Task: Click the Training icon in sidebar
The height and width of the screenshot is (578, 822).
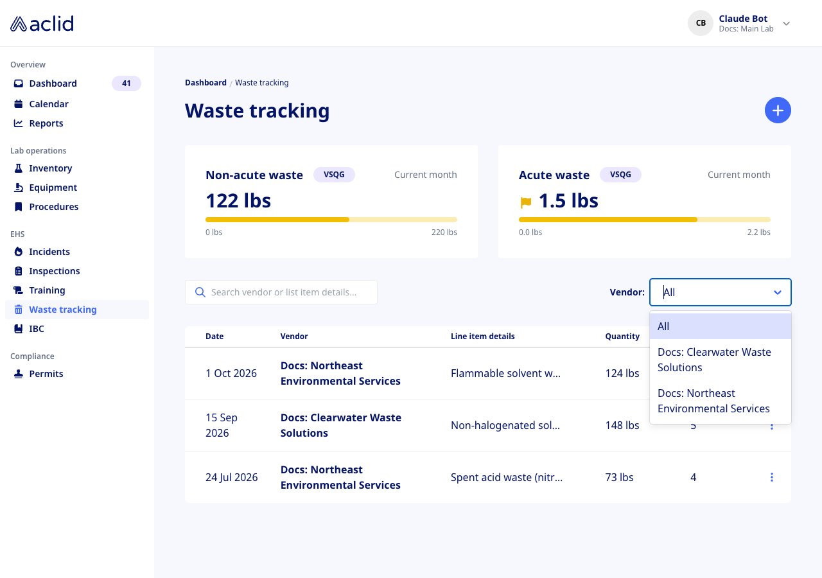Action: [19, 290]
